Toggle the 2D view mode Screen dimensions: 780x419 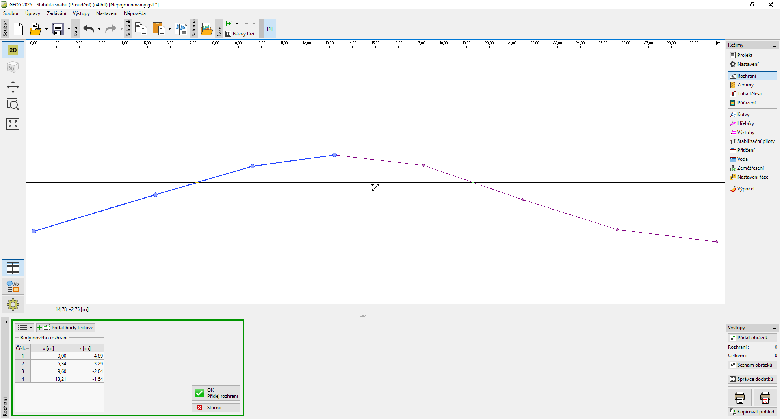click(x=13, y=50)
